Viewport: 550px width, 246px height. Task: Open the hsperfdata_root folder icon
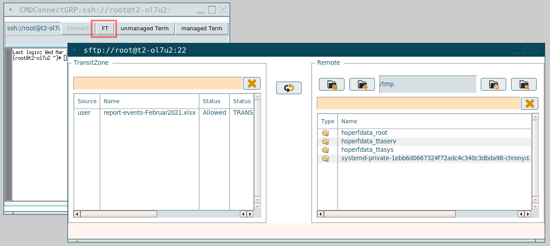325,133
